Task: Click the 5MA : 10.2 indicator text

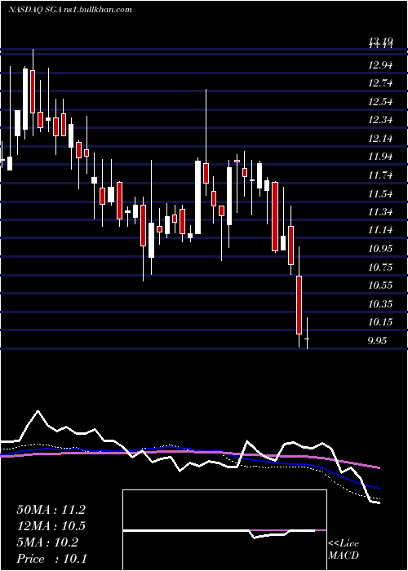Action: (47, 542)
